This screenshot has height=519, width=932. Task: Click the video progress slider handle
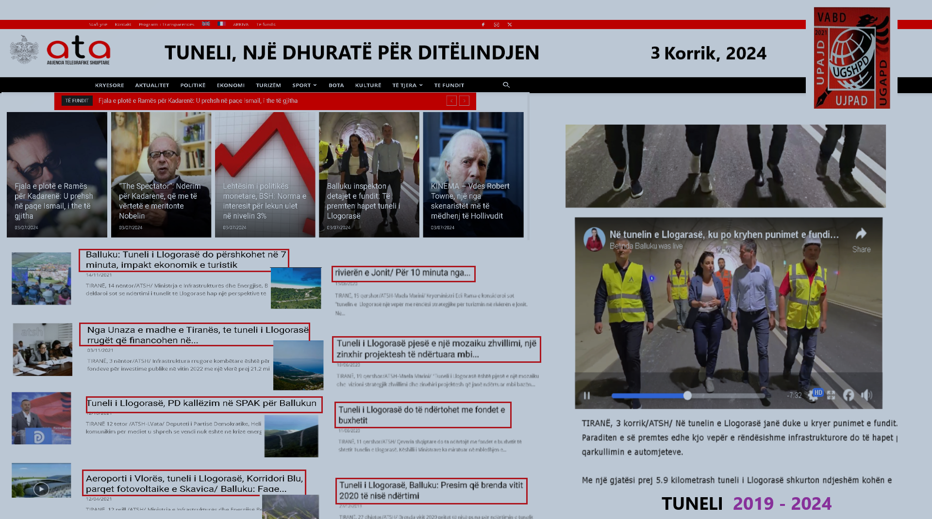(687, 396)
